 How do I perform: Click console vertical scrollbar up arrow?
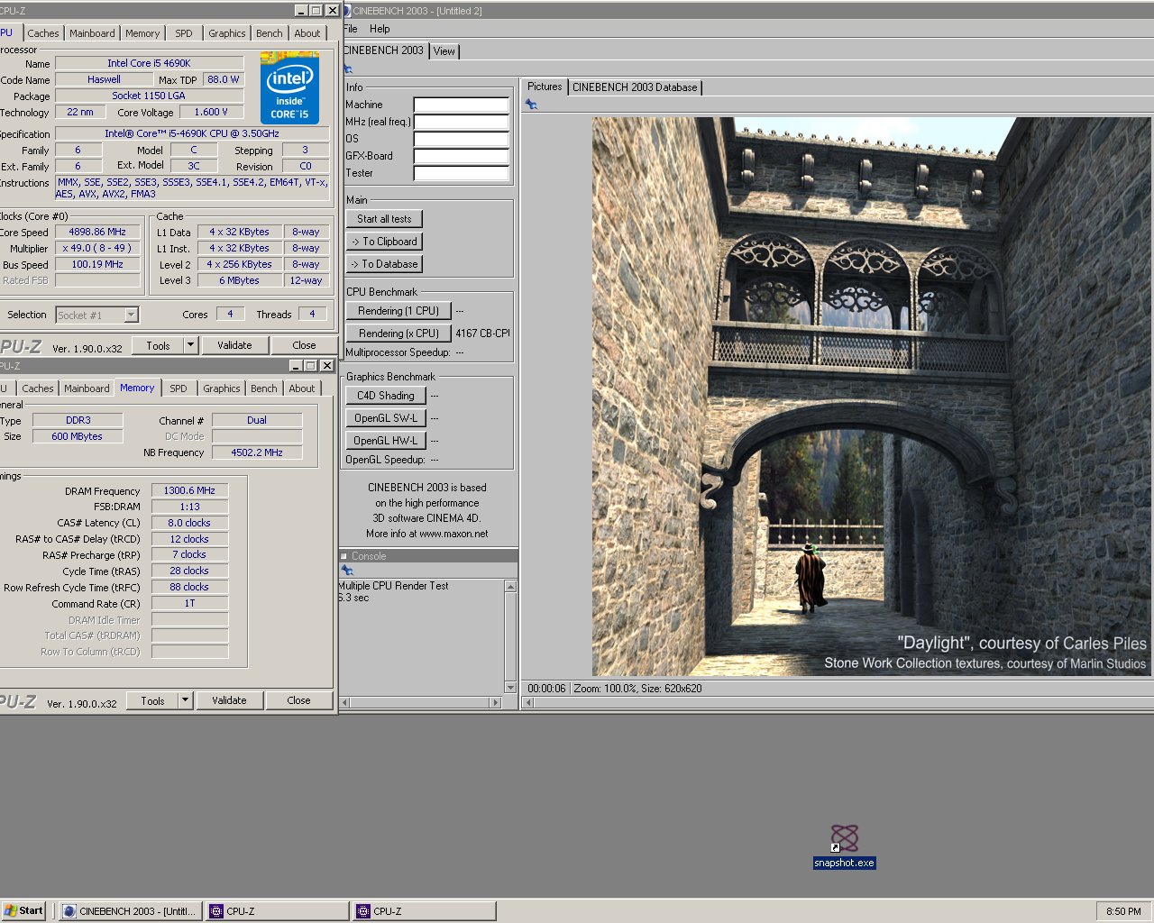tap(511, 587)
